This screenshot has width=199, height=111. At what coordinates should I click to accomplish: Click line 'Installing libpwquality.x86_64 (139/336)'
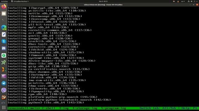(46, 91)
